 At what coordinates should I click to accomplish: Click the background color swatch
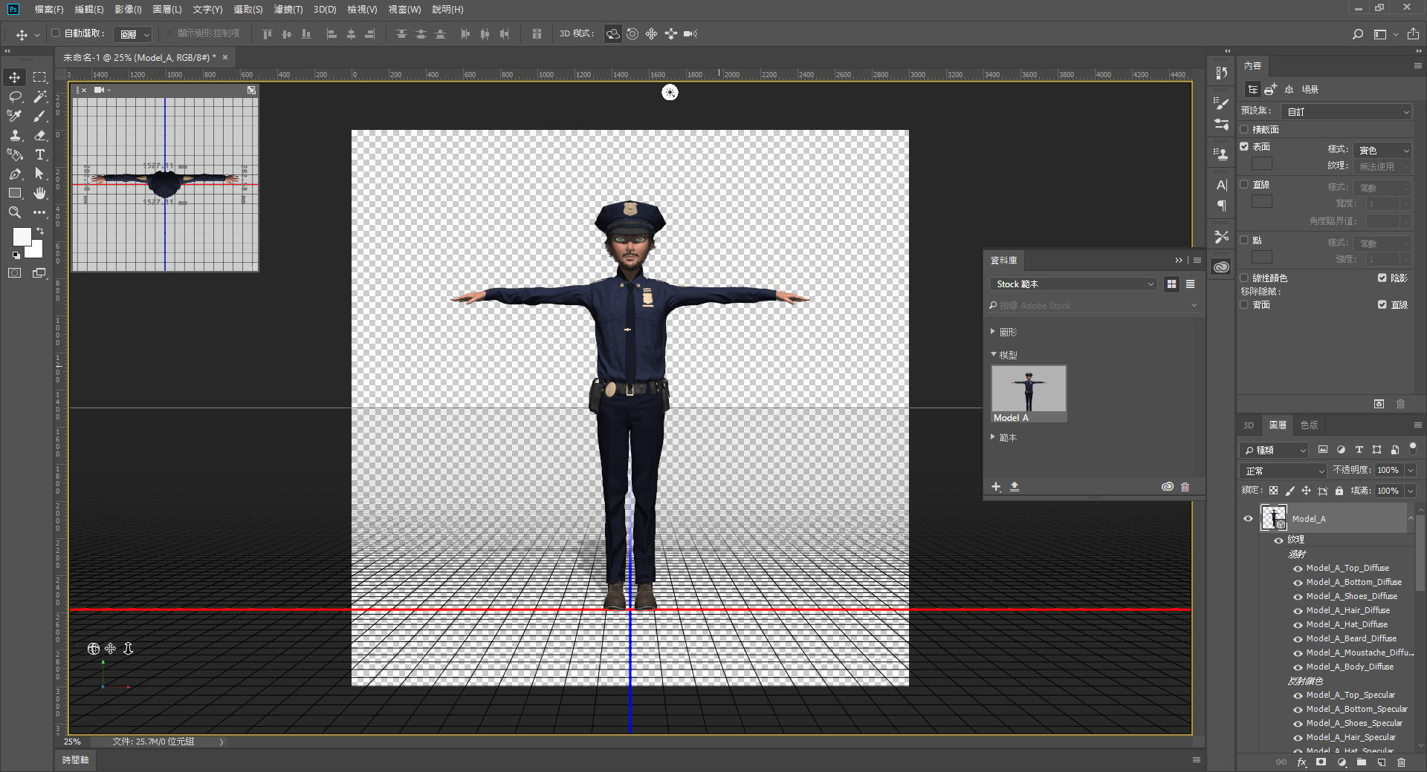(x=35, y=250)
